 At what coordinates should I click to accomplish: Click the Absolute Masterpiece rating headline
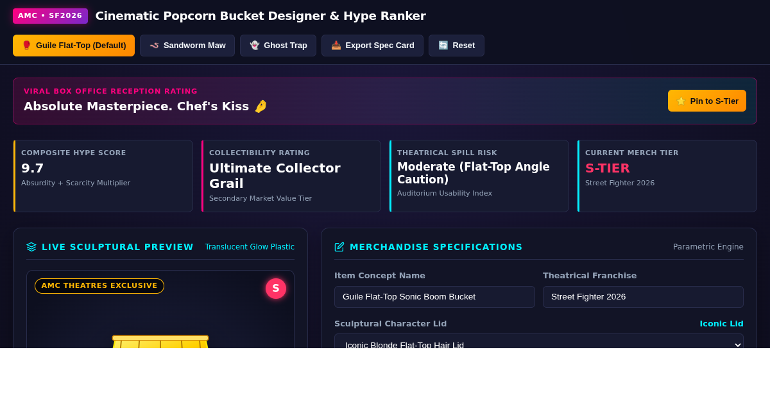point(145,106)
